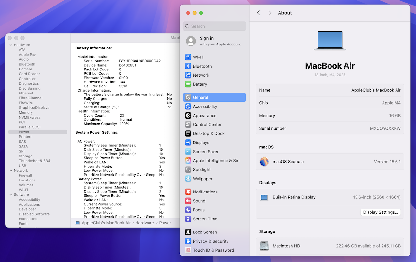
Task: Open Privacy & Security settings
Action: pyautogui.click(x=214, y=241)
